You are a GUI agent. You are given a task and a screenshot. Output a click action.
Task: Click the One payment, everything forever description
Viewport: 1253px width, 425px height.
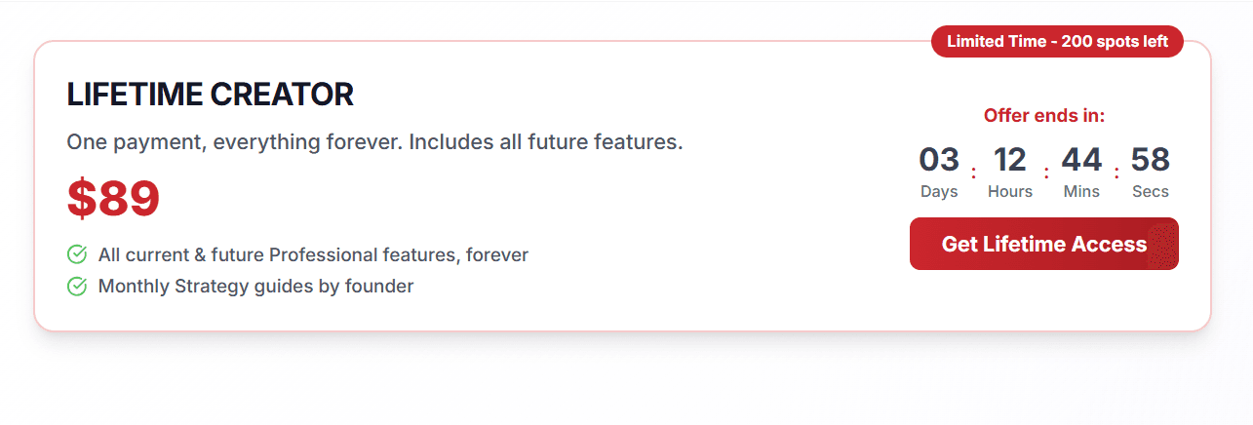(374, 142)
